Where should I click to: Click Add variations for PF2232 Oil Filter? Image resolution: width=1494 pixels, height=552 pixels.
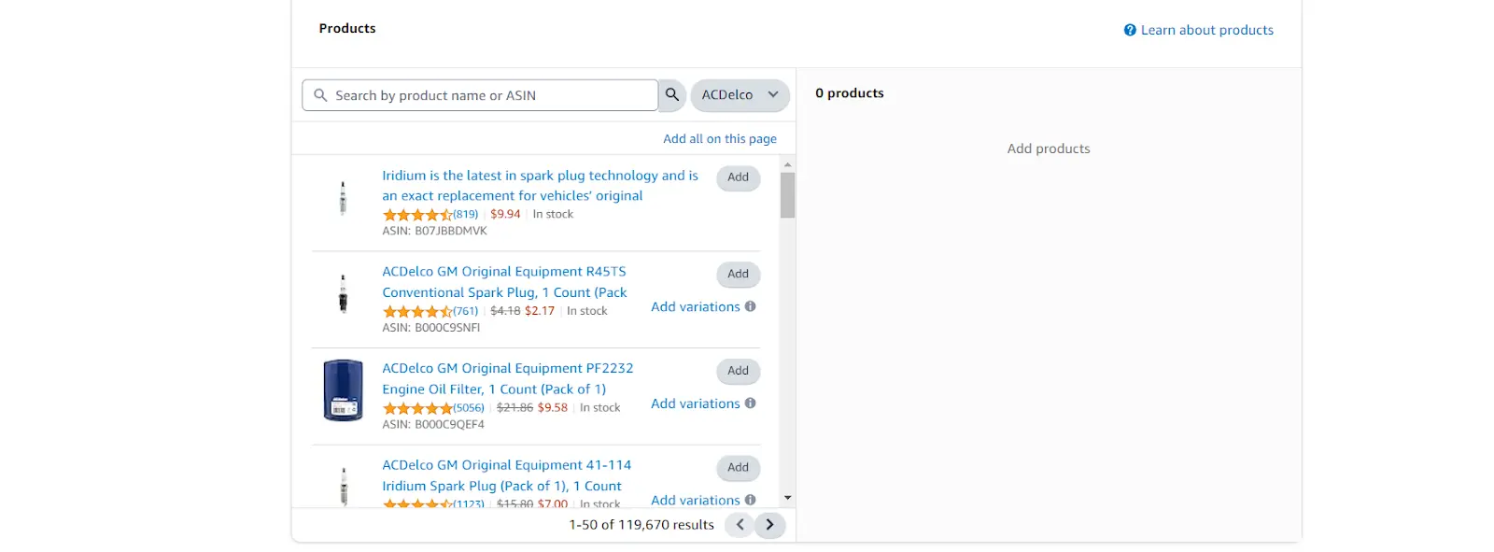point(696,403)
